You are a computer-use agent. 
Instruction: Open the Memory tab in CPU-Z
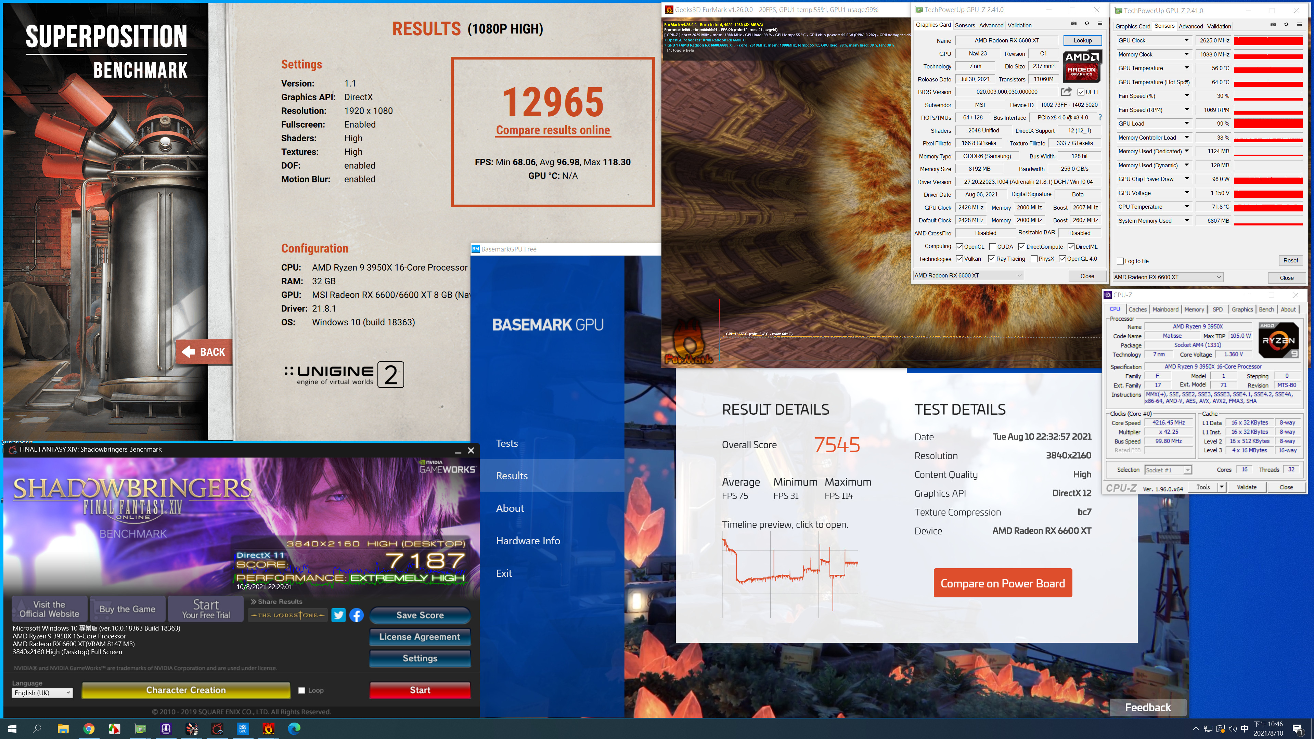[x=1194, y=309]
